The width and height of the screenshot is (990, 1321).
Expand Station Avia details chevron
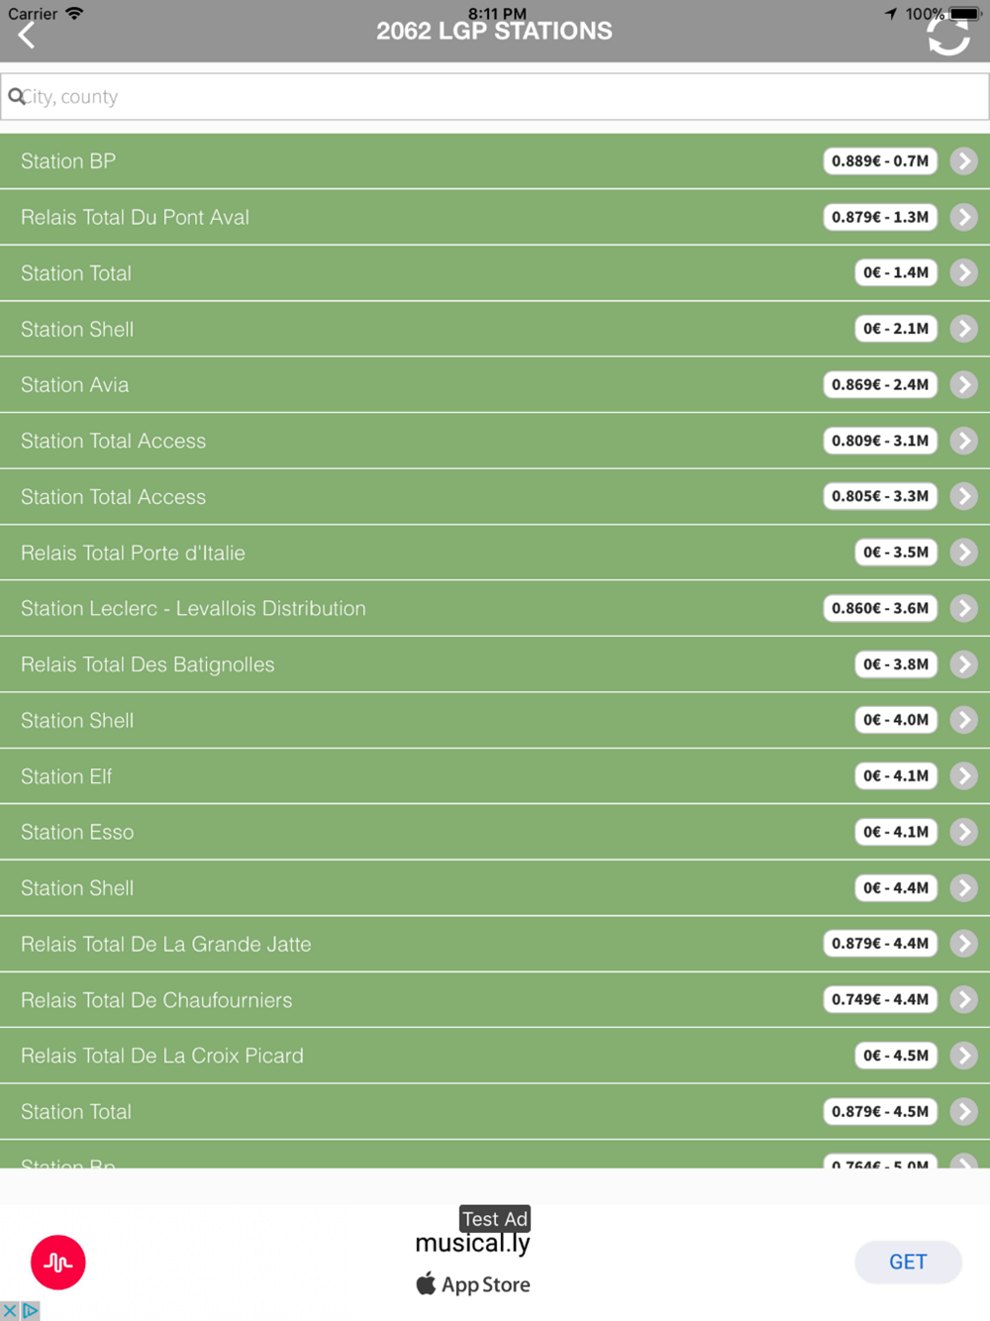coord(963,385)
